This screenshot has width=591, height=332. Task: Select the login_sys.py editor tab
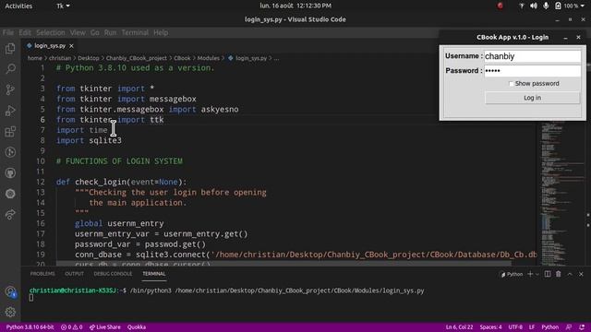click(x=50, y=46)
